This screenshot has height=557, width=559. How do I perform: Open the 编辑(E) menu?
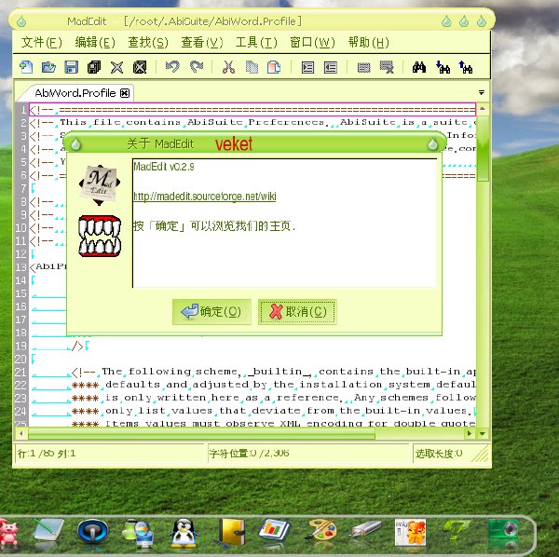(x=95, y=43)
